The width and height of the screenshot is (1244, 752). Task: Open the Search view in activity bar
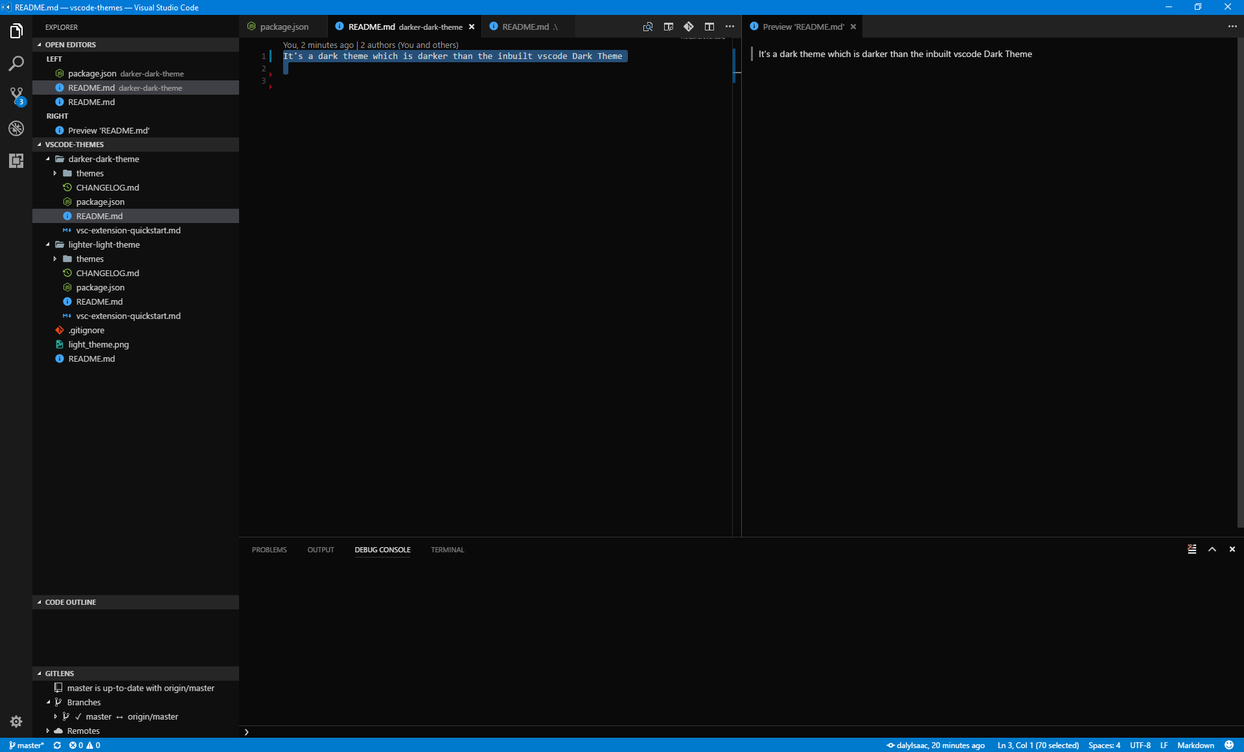click(16, 64)
